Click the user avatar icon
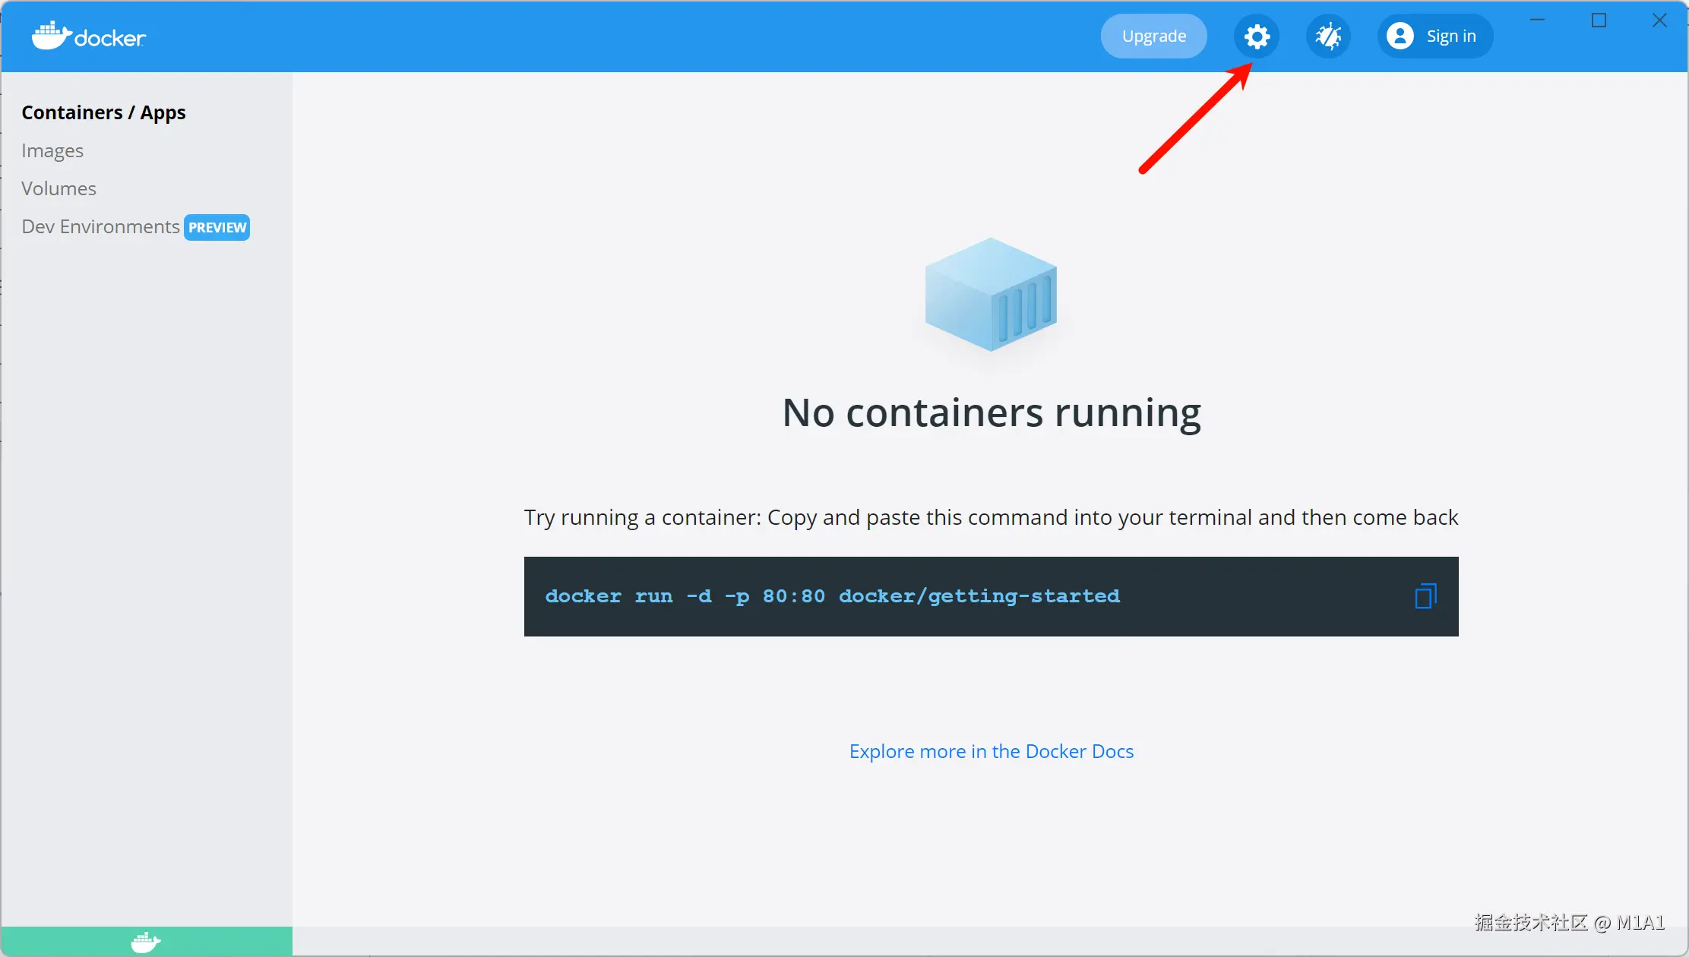The height and width of the screenshot is (957, 1689). click(x=1400, y=36)
